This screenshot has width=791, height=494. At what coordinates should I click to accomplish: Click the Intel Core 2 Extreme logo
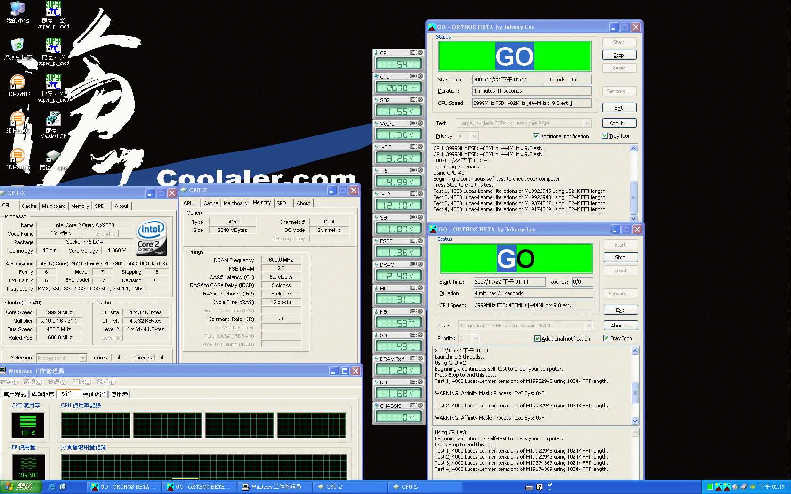pyautogui.click(x=151, y=238)
